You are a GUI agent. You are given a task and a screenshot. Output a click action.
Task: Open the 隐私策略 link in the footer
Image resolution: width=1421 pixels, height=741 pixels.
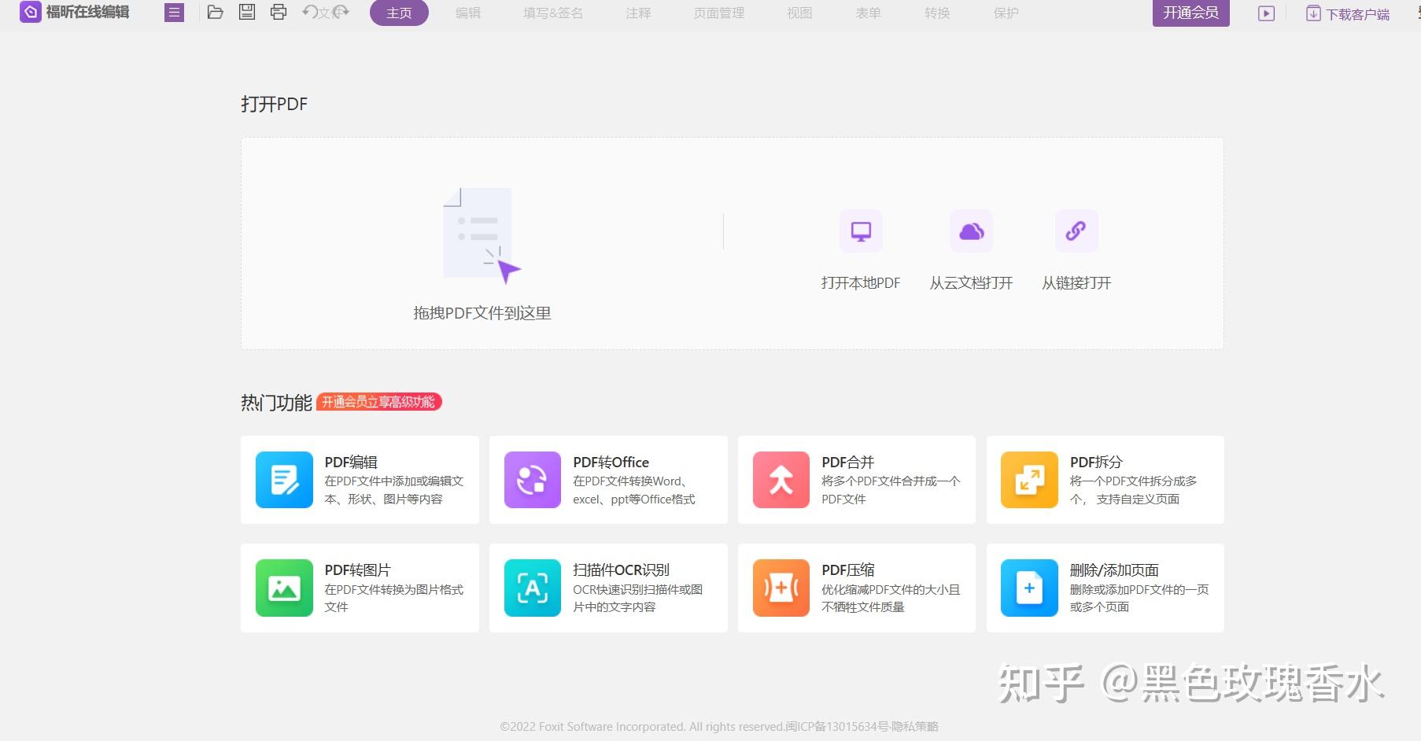point(915,727)
